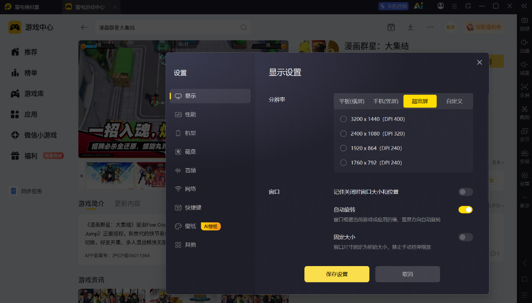Open the 性能 settings section
The height and width of the screenshot is (303, 532).
pyautogui.click(x=210, y=115)
